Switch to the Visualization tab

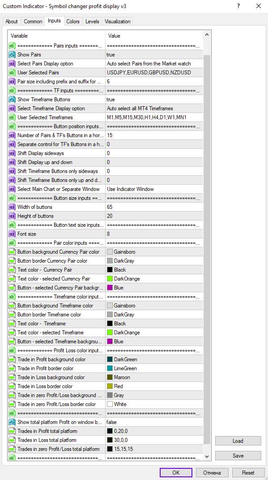(118, 22)
